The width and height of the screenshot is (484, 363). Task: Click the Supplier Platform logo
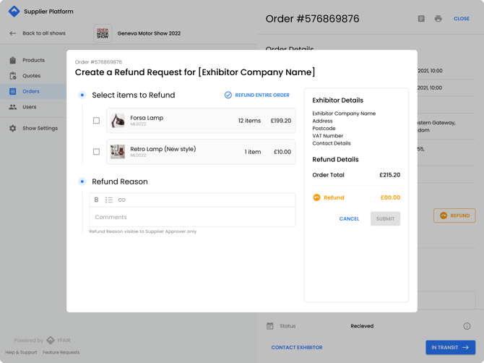[14, 12]
